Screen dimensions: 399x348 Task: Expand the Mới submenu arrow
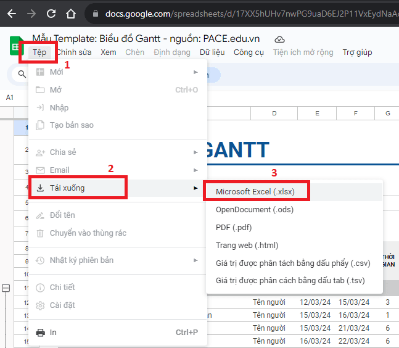pos(195,72)
